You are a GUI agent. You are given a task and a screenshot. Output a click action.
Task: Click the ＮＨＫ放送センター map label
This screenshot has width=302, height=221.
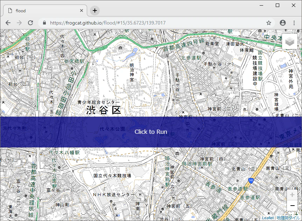coord(114,195)
